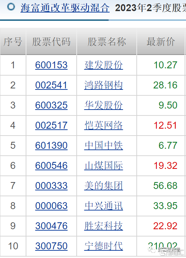Viewport: 186px width, 258px height.
Task: Open stock code 300750 link
Action: click(x=51, y=246)
